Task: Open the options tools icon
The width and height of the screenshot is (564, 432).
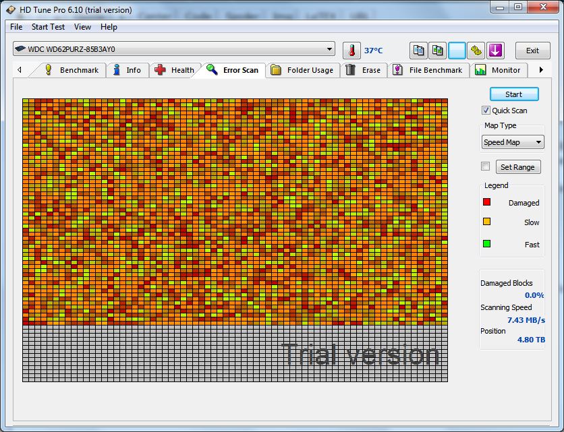Action: click(x=476, y=51)
